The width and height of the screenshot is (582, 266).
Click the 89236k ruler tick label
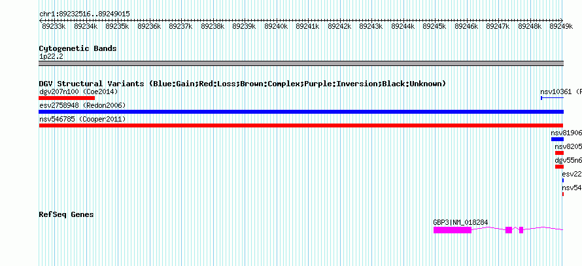(149, 27)
